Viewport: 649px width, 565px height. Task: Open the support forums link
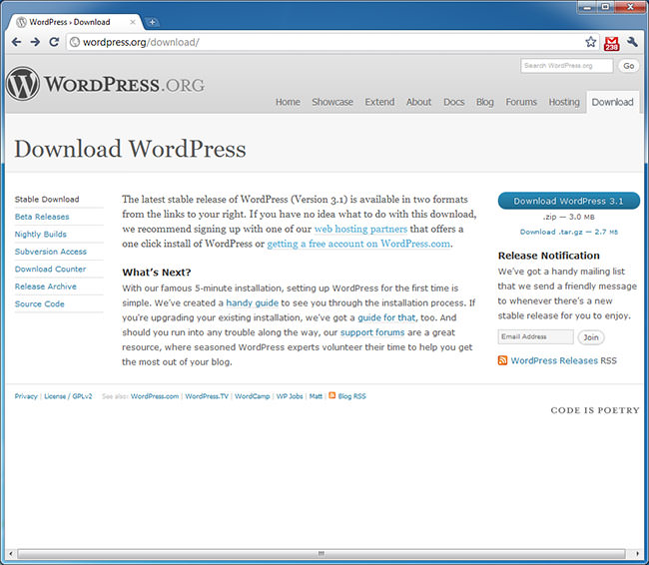(x=372, y=332)
